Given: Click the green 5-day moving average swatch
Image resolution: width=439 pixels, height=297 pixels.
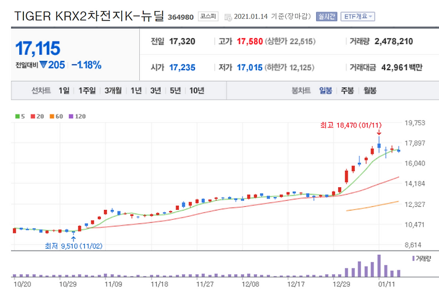Looking at the screenshot, I should (x=18, y=116).
